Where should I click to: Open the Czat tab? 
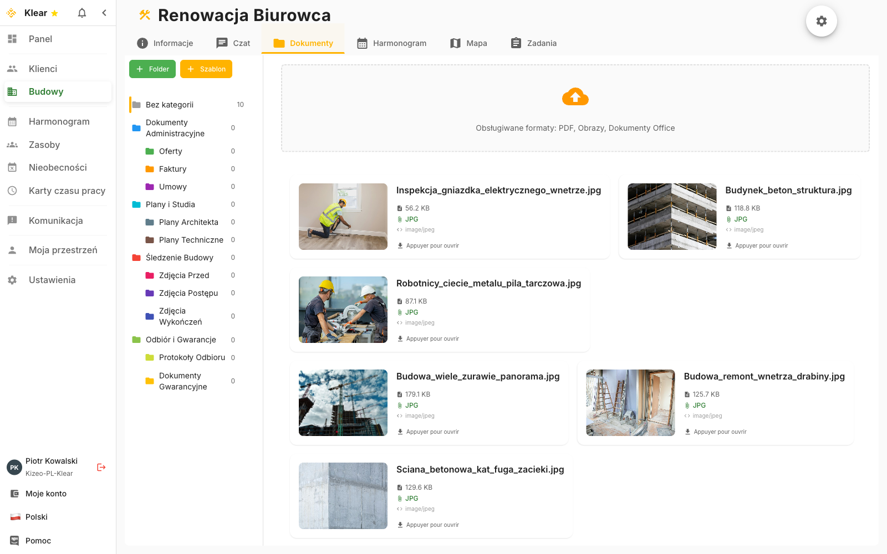(233, 43)
